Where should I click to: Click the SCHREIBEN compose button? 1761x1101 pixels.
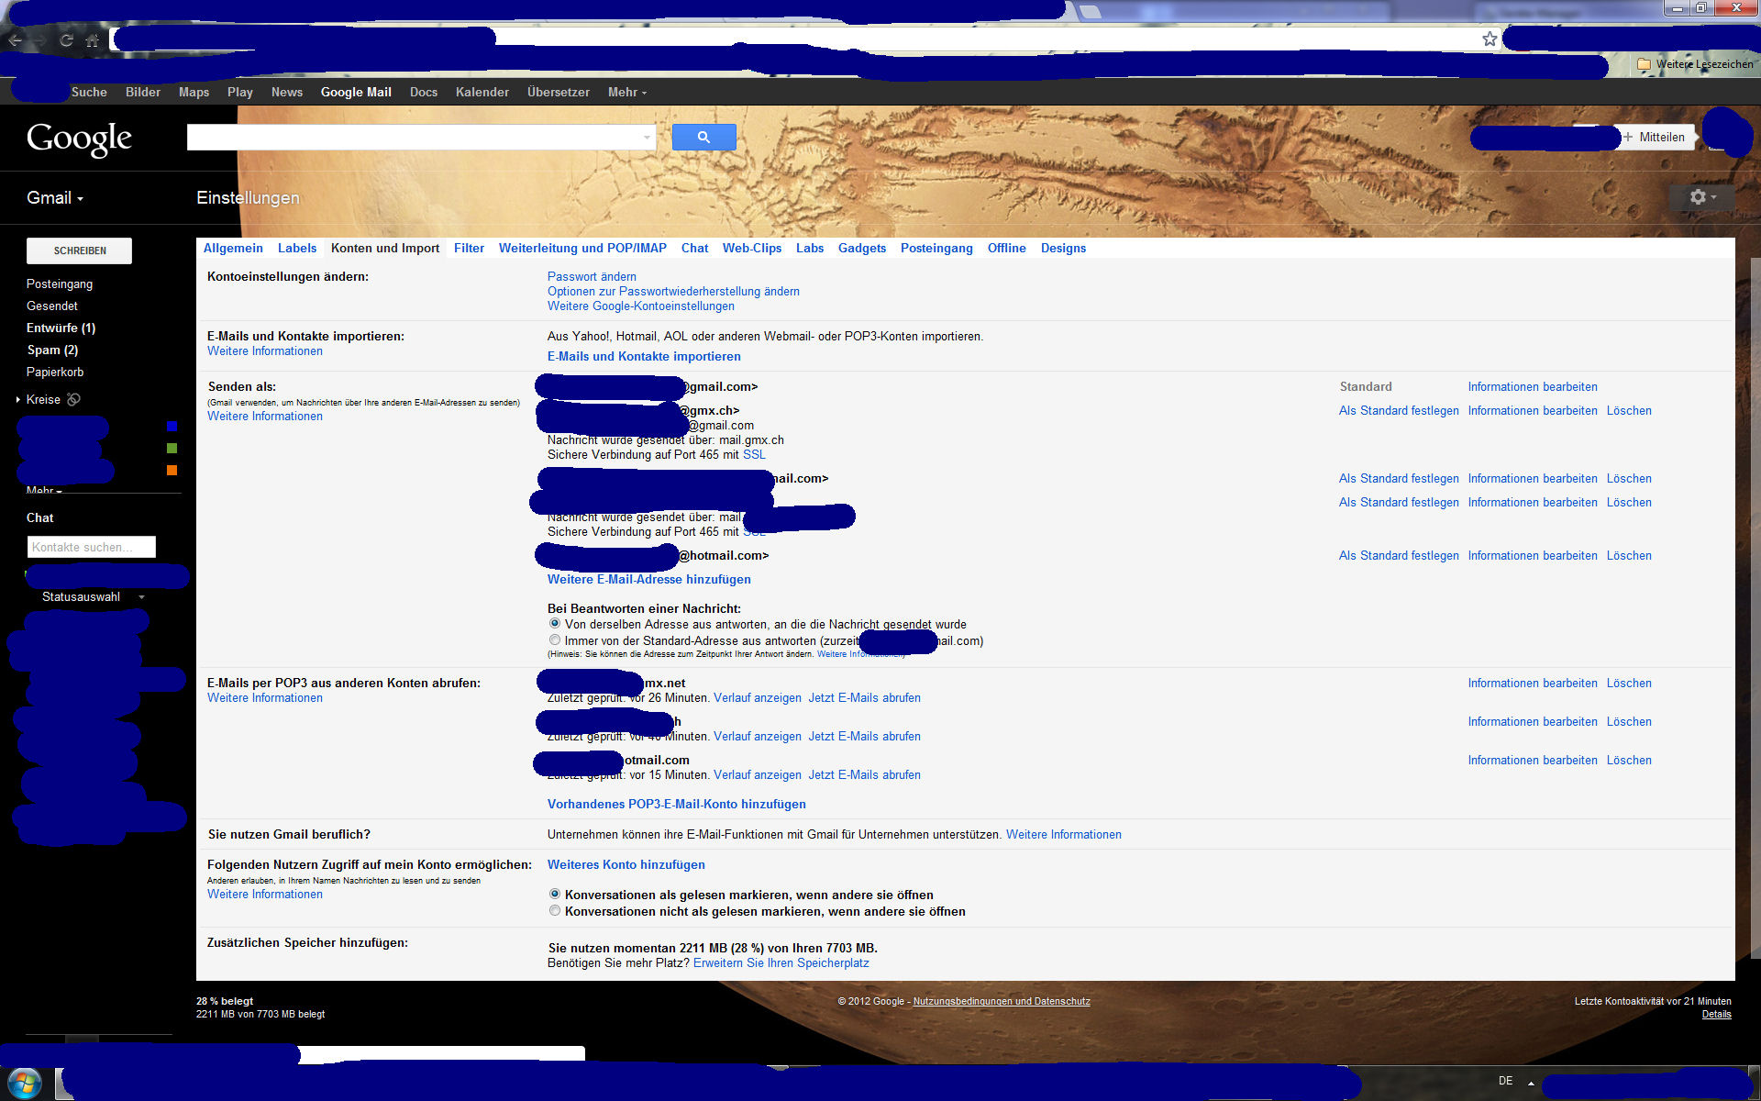point(79,250)
